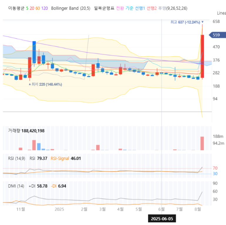Click the 2025-06-05 date tooltip

click(x=162, y=219)
